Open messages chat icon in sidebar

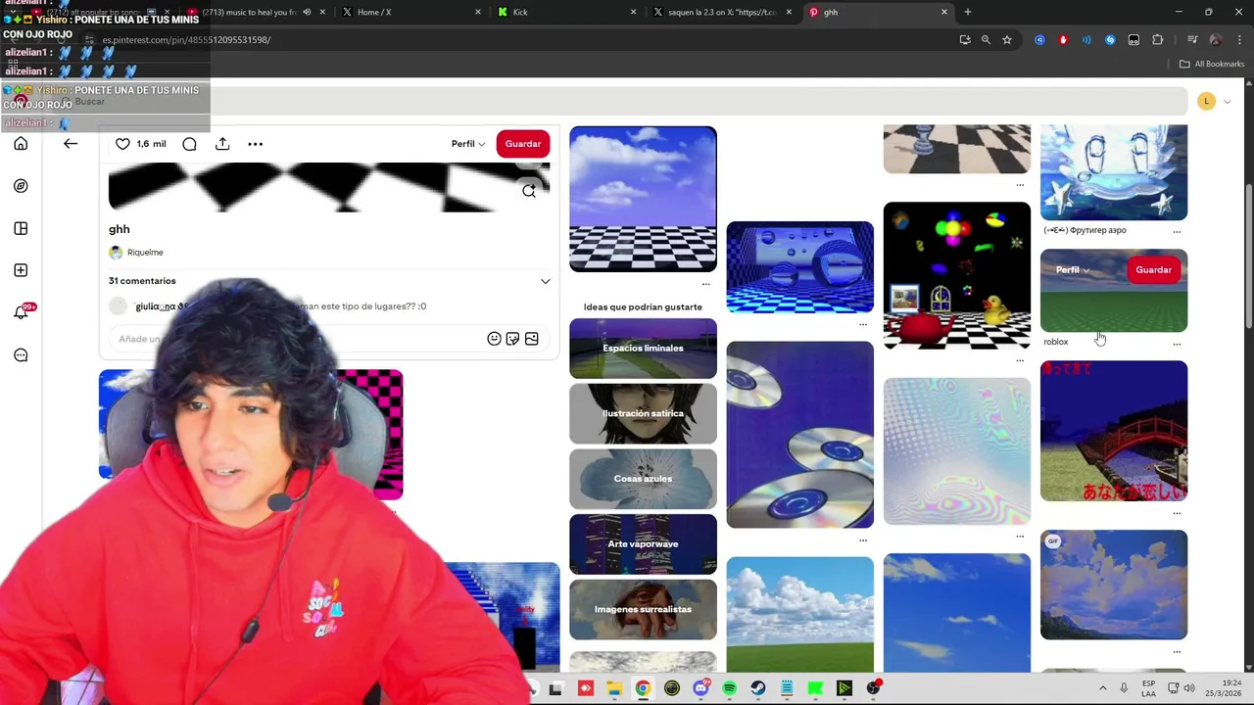21,354
